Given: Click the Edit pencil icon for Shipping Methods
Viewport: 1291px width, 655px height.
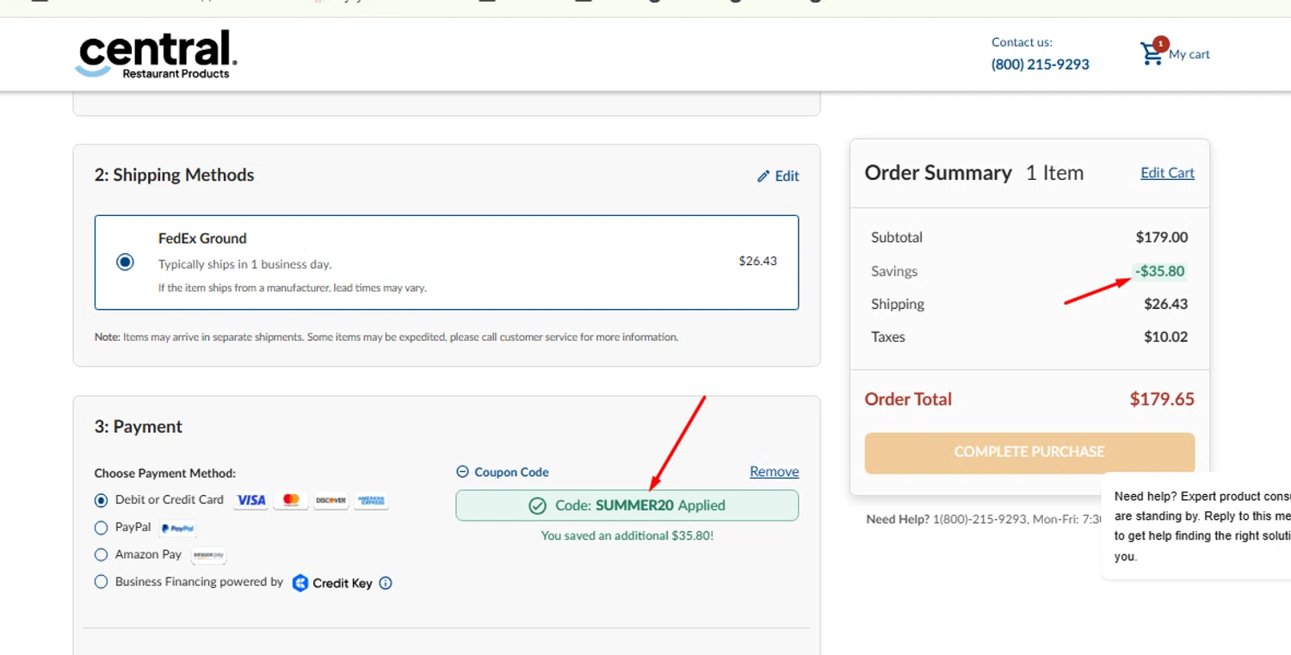Looking at the screenshot, I should coord(763,176).
